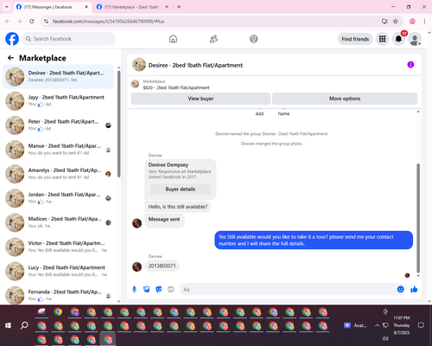The image size is (432, 346).
Task: Reload the page
Action: 32,22
